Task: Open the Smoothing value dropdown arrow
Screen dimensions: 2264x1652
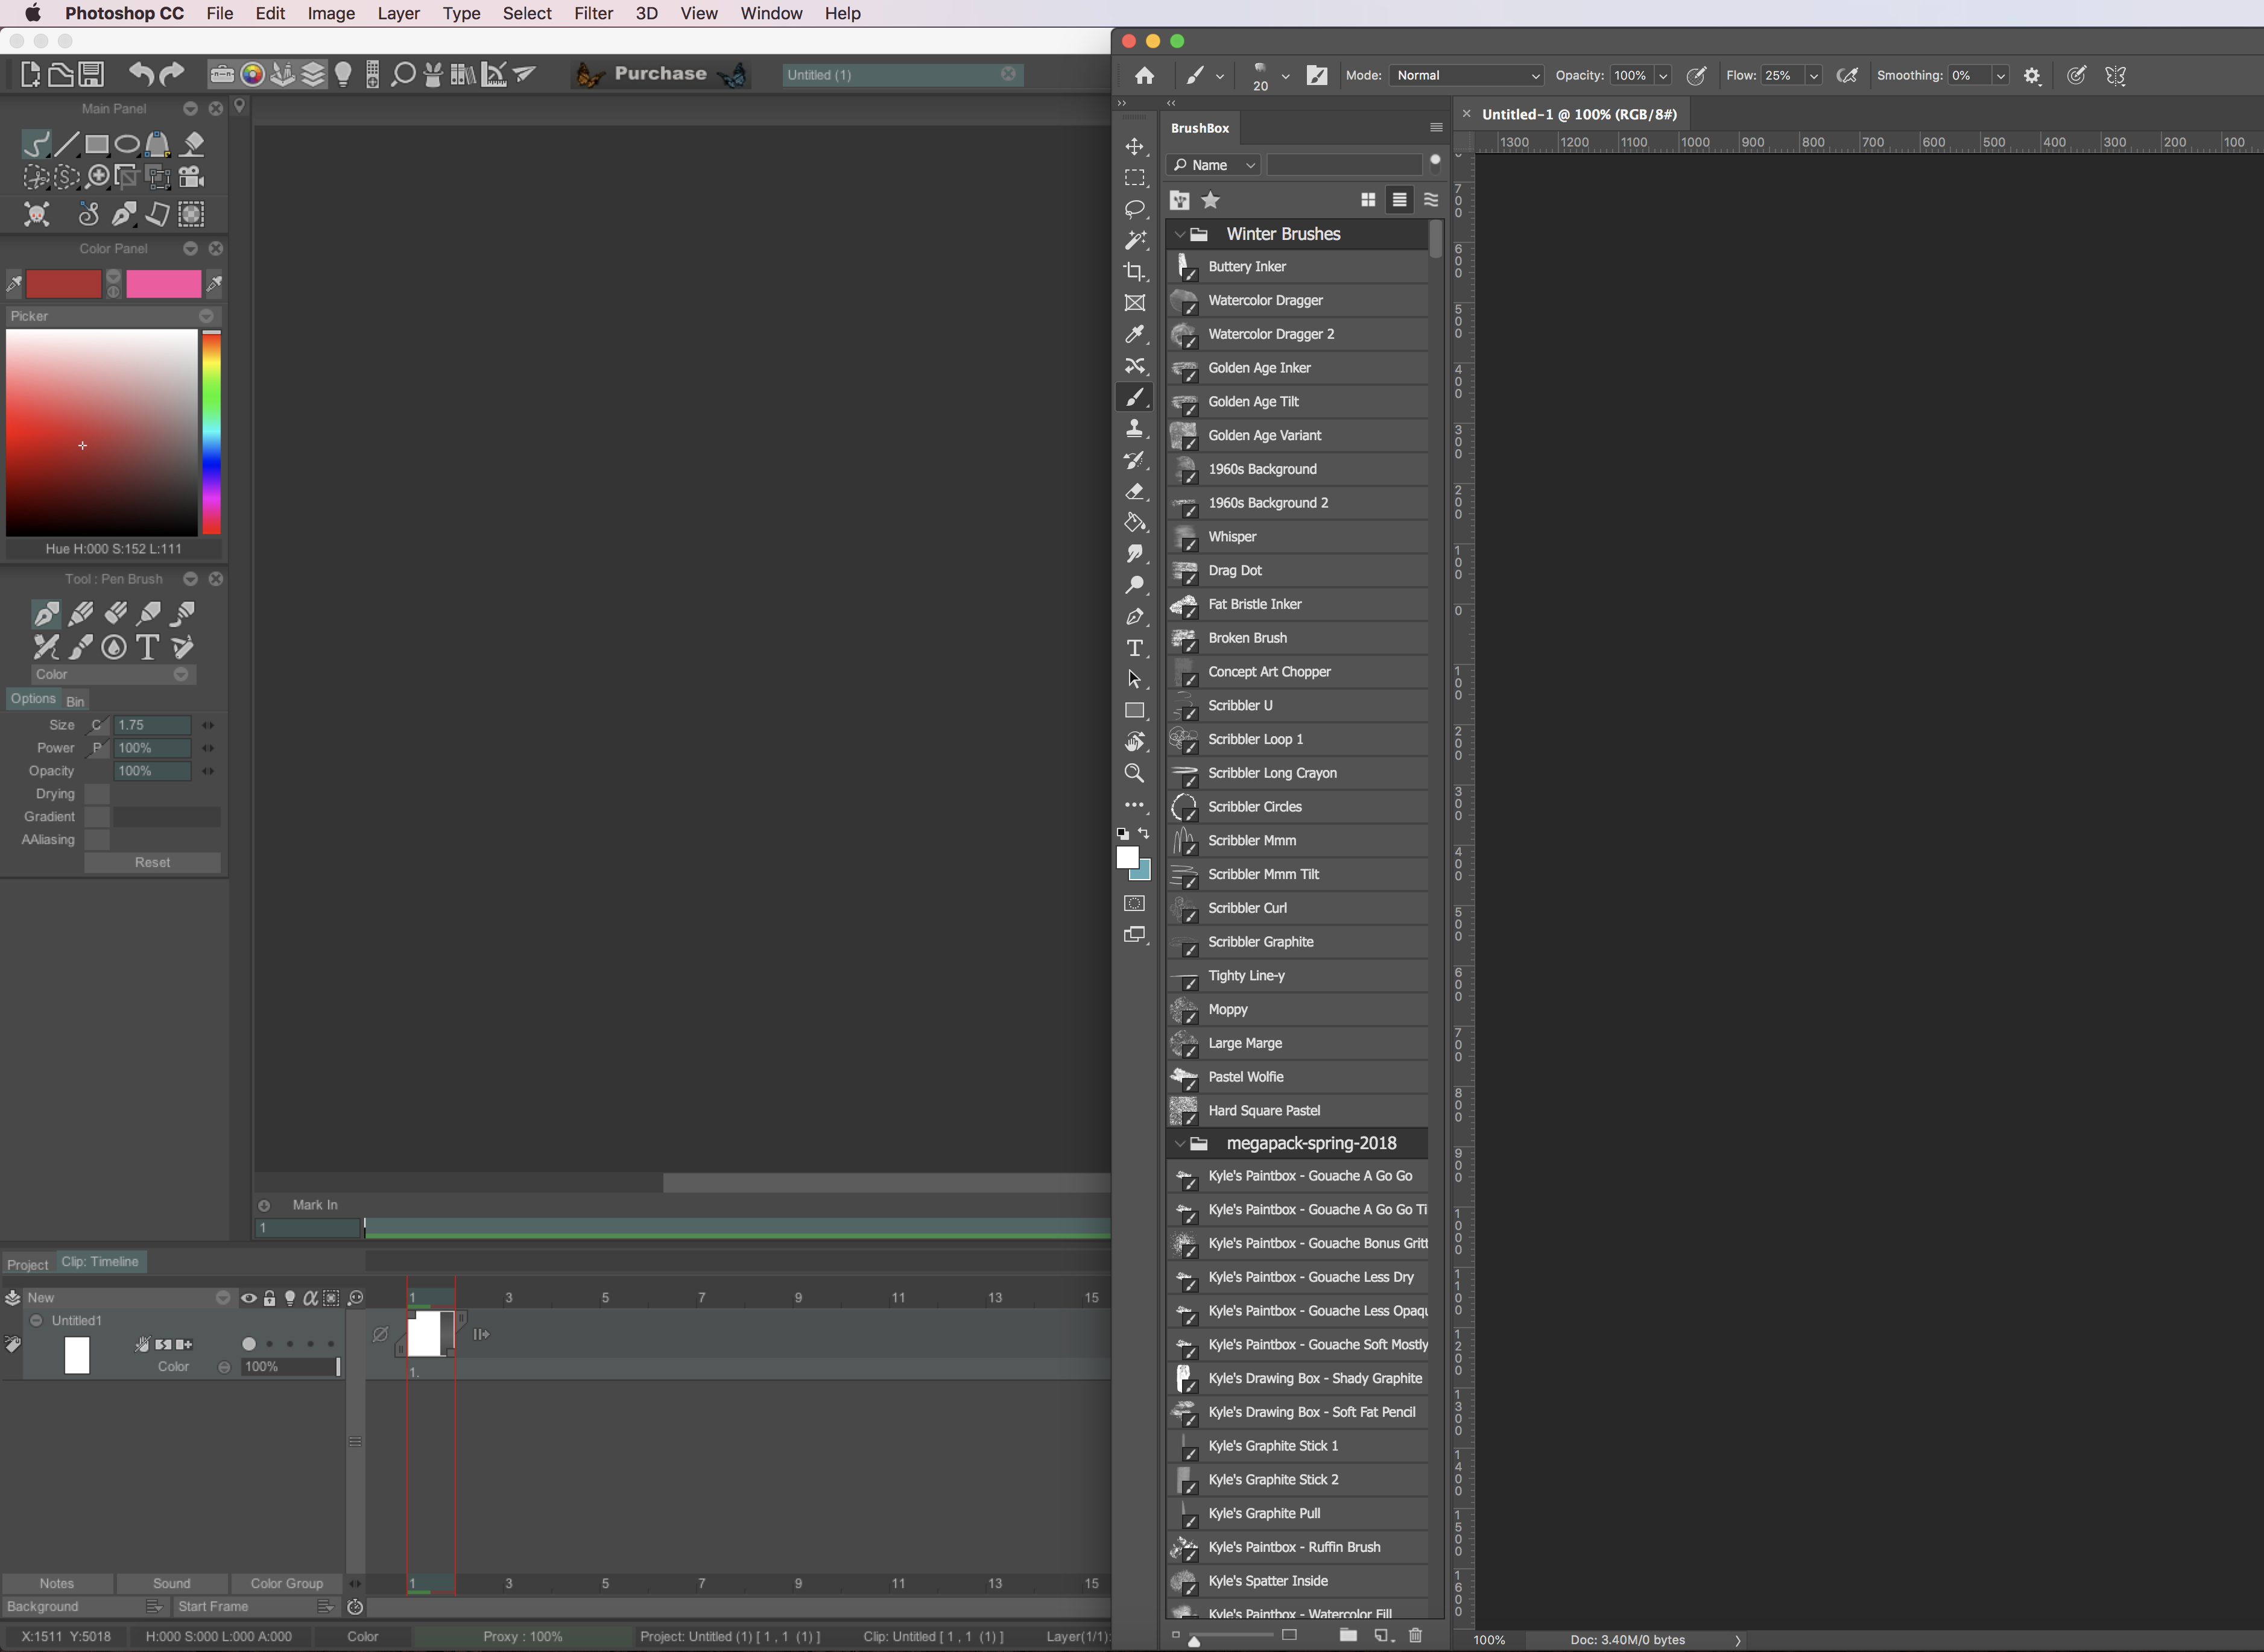Action: [x=2000, y=76]
